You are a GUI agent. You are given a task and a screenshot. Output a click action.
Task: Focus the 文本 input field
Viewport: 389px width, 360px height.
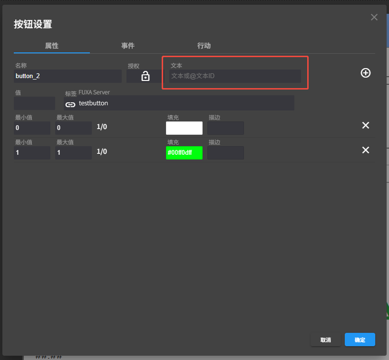235,76
